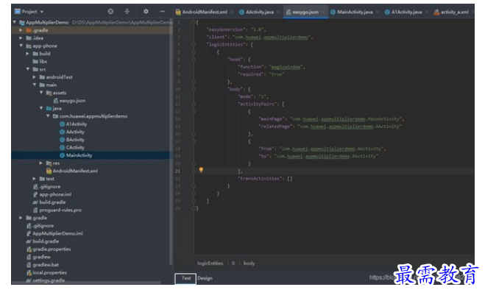Switch to the A1Activity.java tab

click(406, 12)
